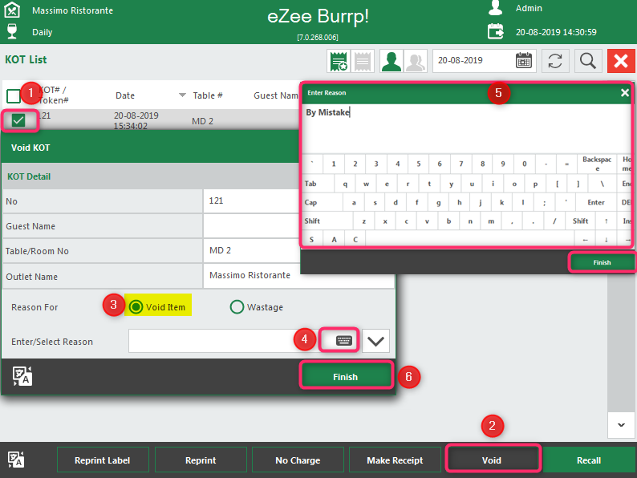Click the Reprint button
Viewport: 637px width, 478px height.
[x=201, y=460]
